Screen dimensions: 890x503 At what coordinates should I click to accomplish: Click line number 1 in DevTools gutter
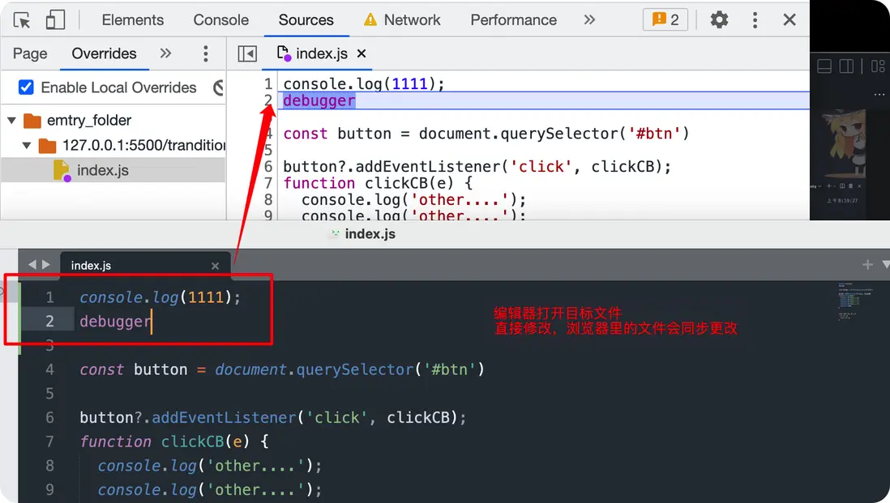pos(268,84)
